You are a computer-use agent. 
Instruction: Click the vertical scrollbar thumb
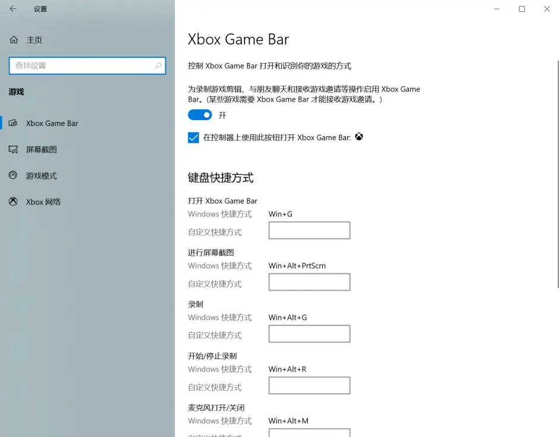[558, 174]
